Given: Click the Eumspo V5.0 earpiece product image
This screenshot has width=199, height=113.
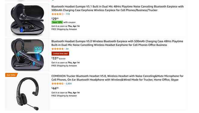Looking at the screenshot, I should (x=27, y=54).
